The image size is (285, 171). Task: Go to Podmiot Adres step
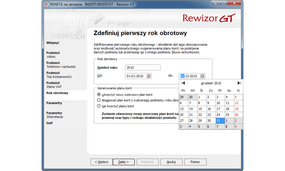pos(53,55)
